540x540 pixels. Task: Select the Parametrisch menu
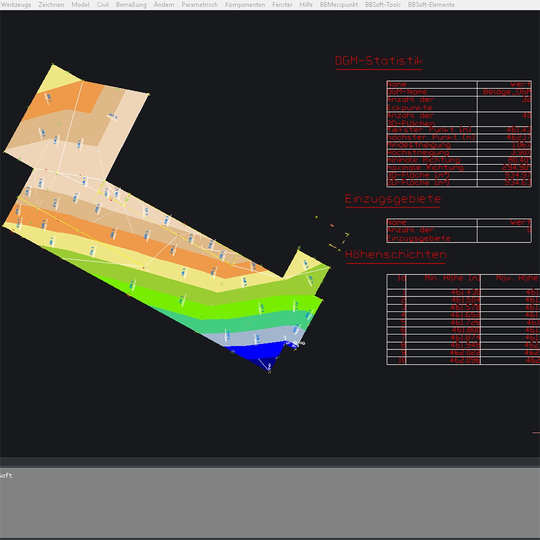tap(199, 4)
